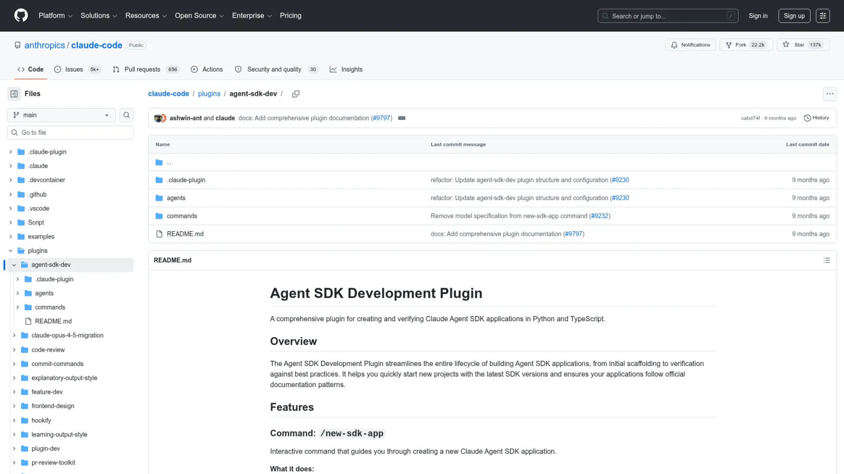This screenshot has width=844, height=474.
Task: Click the README.md panel heading
Action: (x=172, y=260)
